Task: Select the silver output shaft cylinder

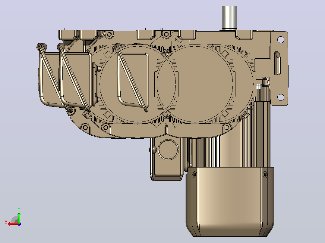Action: [x=230, y=17]
